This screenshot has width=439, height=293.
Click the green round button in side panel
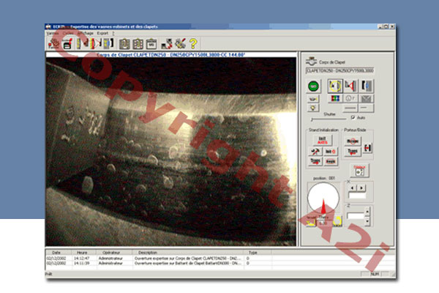pyautogui.click(x=313, y=86)
